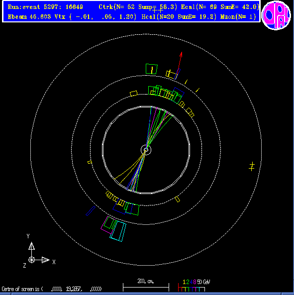Click the OPAL logo in top-right corner
Screen dimensions: 294x295
[x=276, y=15]
